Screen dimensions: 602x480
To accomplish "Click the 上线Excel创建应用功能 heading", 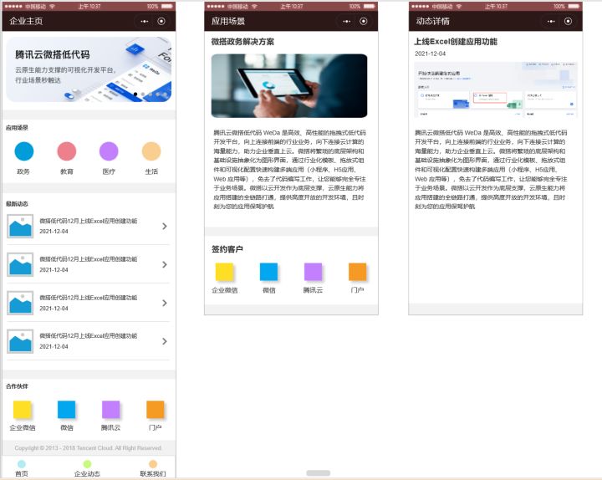I will click(456, 42).
